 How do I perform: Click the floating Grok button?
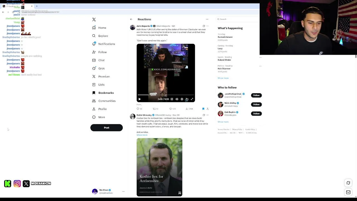point(348,183)
